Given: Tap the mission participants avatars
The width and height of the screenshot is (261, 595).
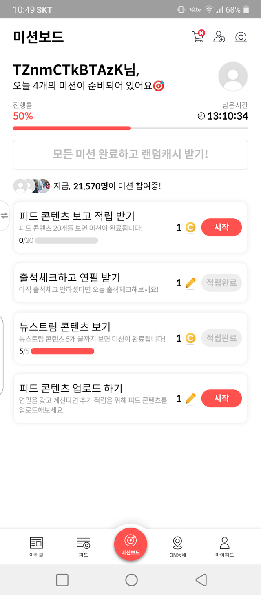Looking at the screenshot, I should tap(32, 186).
